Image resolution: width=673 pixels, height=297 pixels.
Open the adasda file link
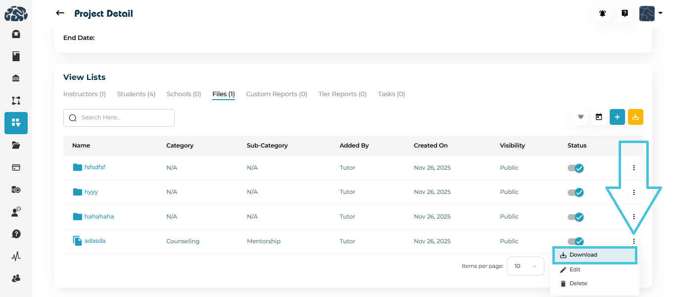(x=94, y=241)
